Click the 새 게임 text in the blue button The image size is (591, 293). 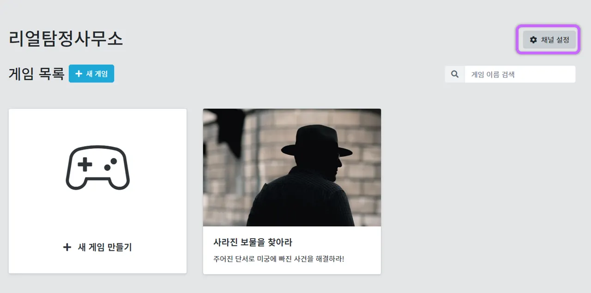point(97,74)
